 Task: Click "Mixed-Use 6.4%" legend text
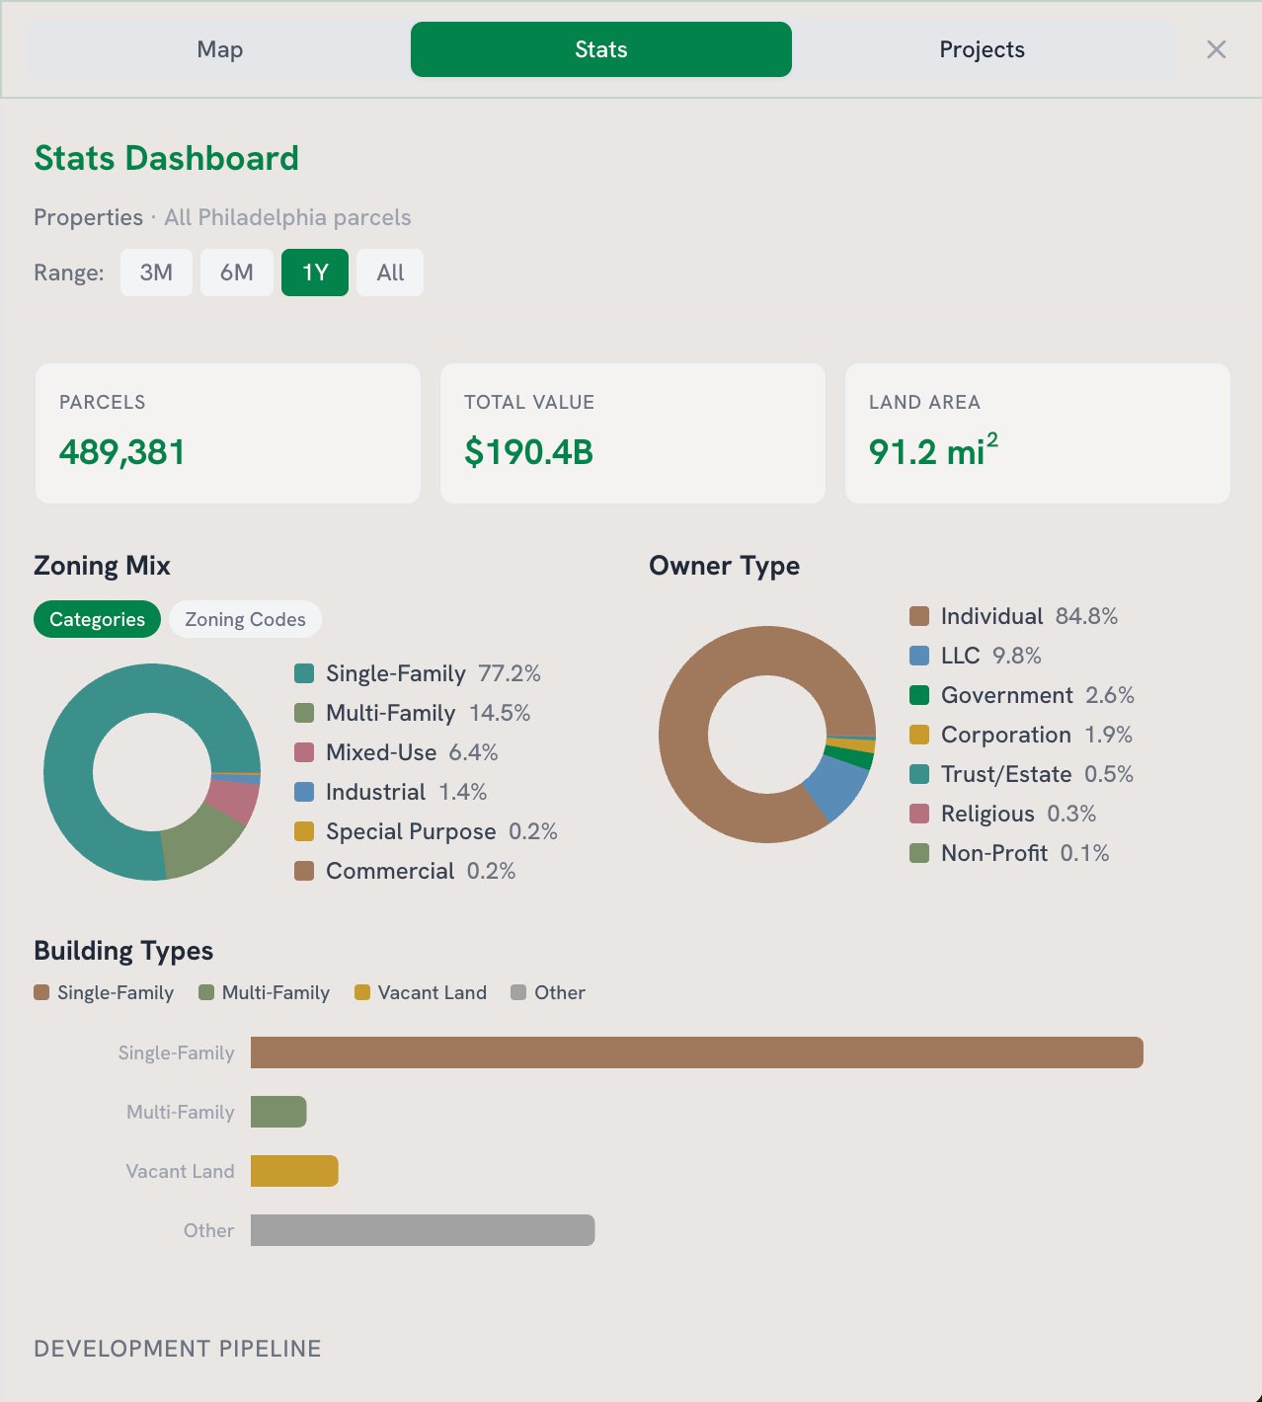(x=412, y=752)
